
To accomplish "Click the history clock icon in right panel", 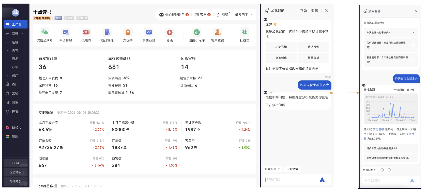I will (382, 170).
